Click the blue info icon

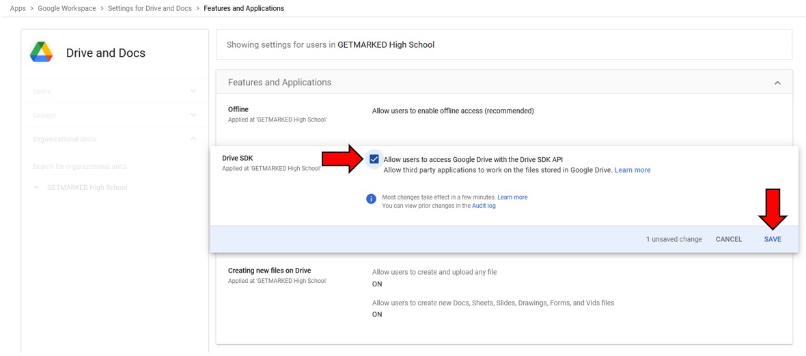pos(371,199)
